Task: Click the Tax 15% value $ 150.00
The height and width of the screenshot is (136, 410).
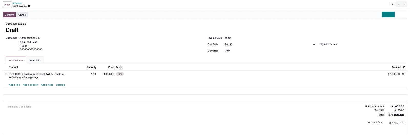Action: (399, 110)
